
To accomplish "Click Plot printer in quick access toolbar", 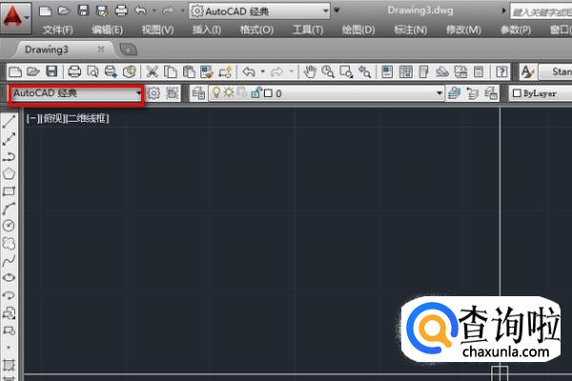I will [121, 10].
